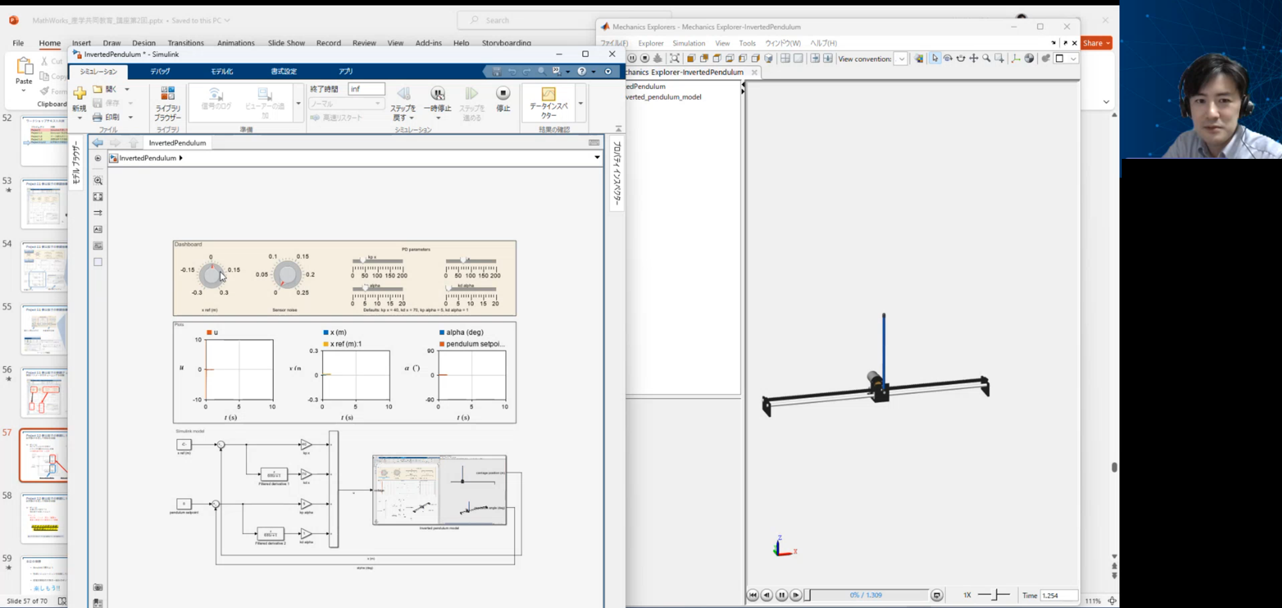1282x608 pixels.
Task: Click the Hide/Show Explorer Bar icon
Action: click(x=98, y=158)
